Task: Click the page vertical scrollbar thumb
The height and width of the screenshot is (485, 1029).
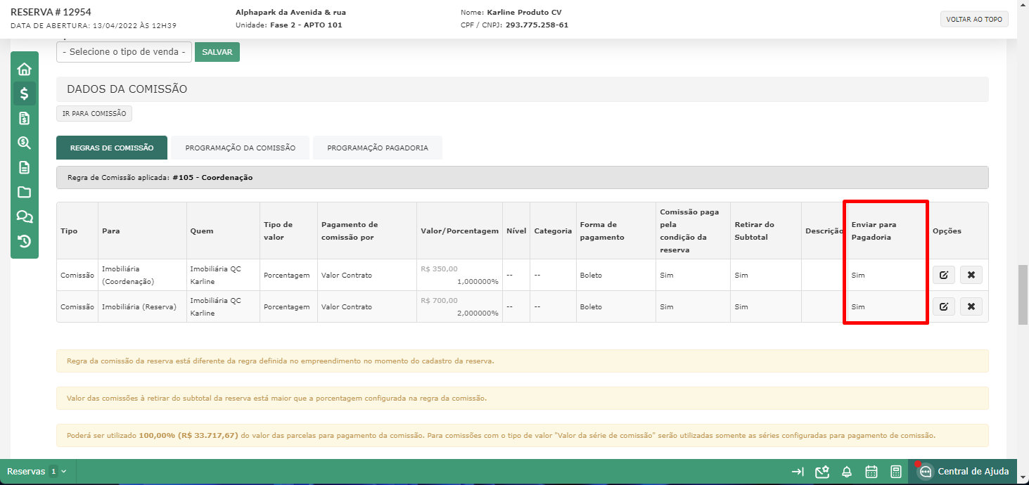Action: pos(1023,295)
